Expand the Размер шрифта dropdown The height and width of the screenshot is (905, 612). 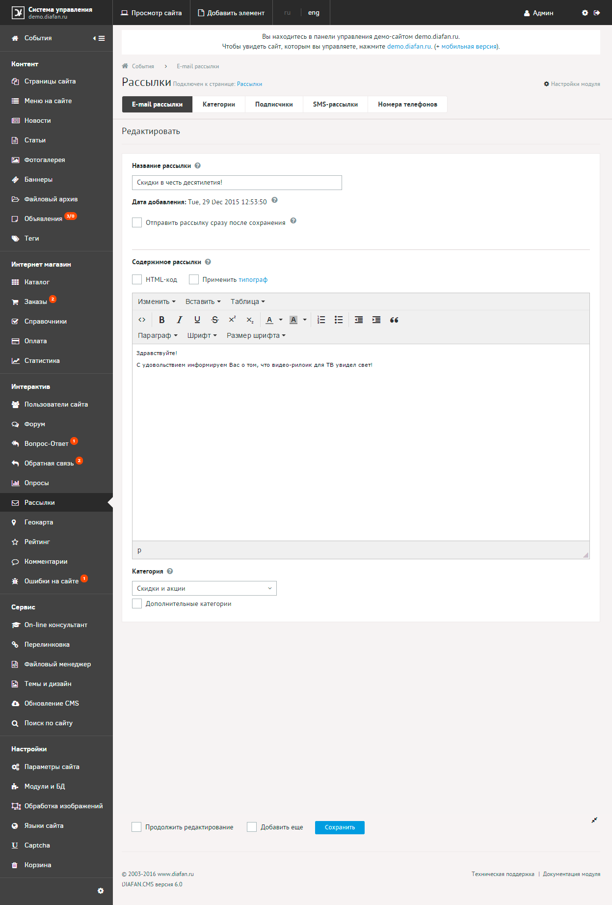click(256, 335)
